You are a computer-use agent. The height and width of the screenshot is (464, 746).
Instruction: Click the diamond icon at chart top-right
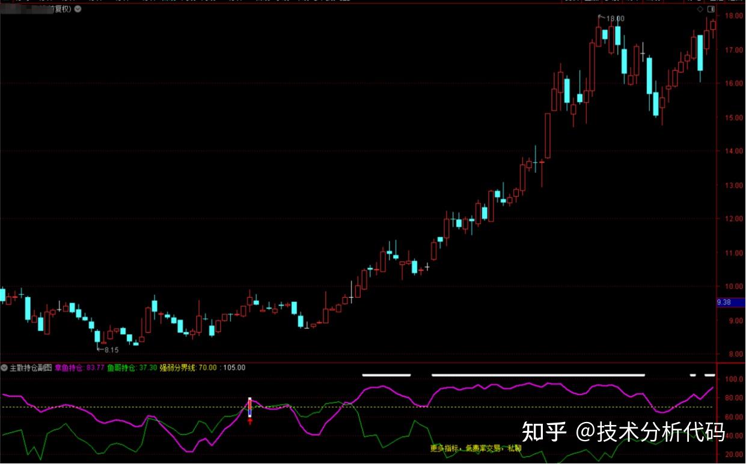700,10
